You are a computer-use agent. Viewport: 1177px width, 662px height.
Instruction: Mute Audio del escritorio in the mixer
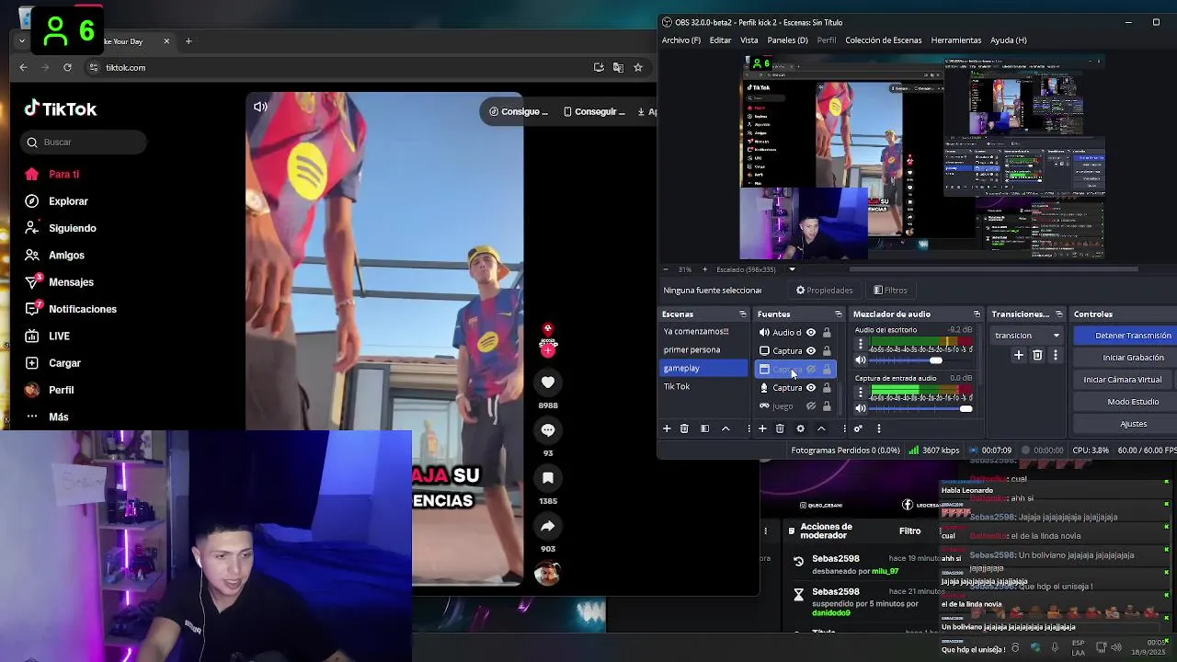click(x=861, y=360)
